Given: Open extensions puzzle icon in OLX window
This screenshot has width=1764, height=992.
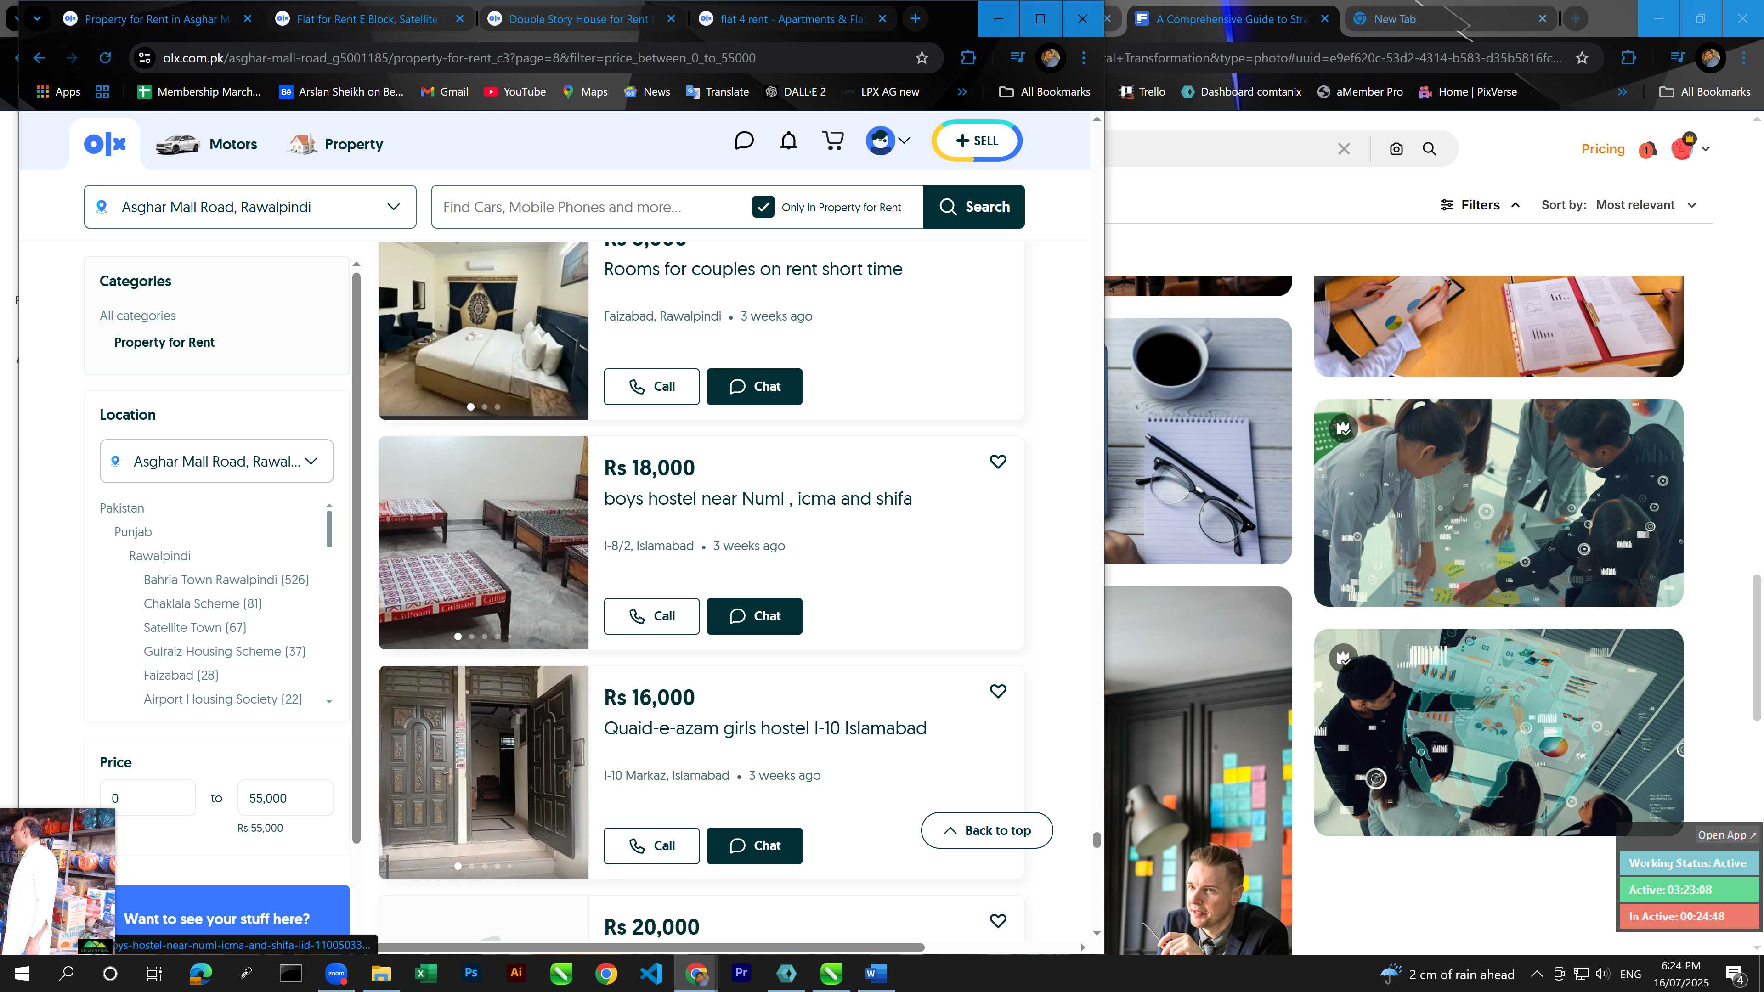Looking at the screenshot, I should click(967, 58).
